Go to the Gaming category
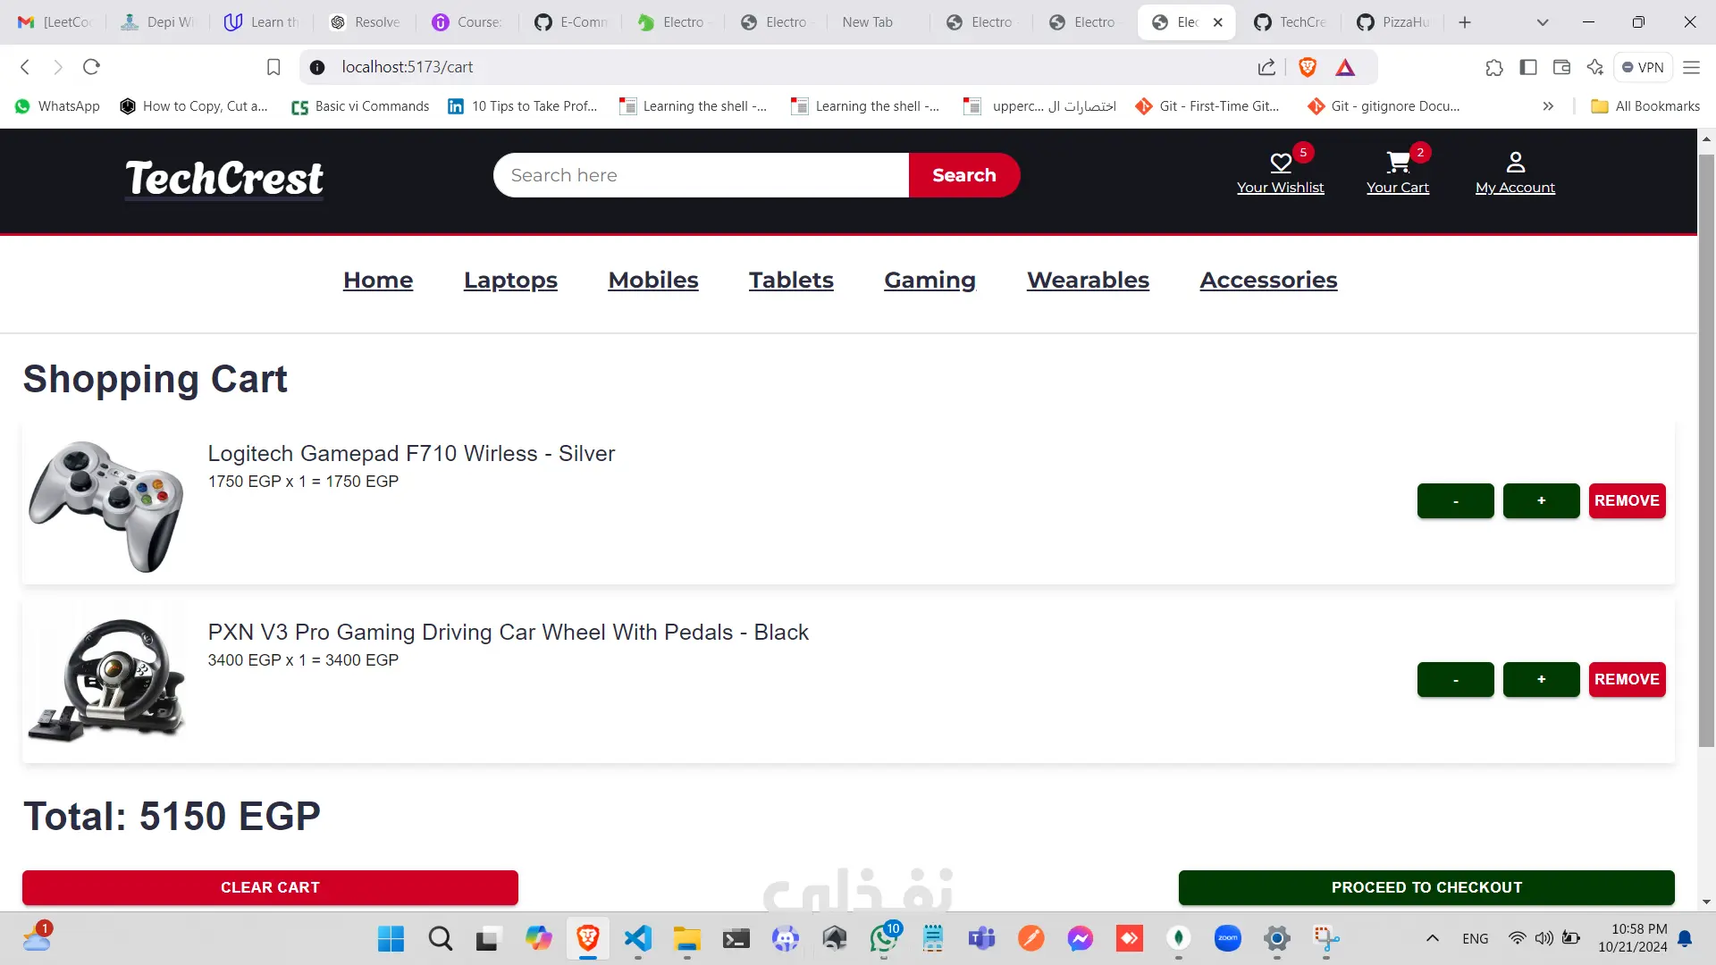Screen dimensions: 1716x965 [929, 280]
